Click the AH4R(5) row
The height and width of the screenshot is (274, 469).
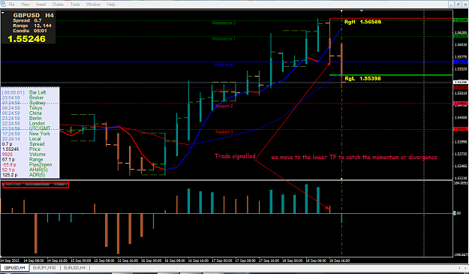[25, 170]
